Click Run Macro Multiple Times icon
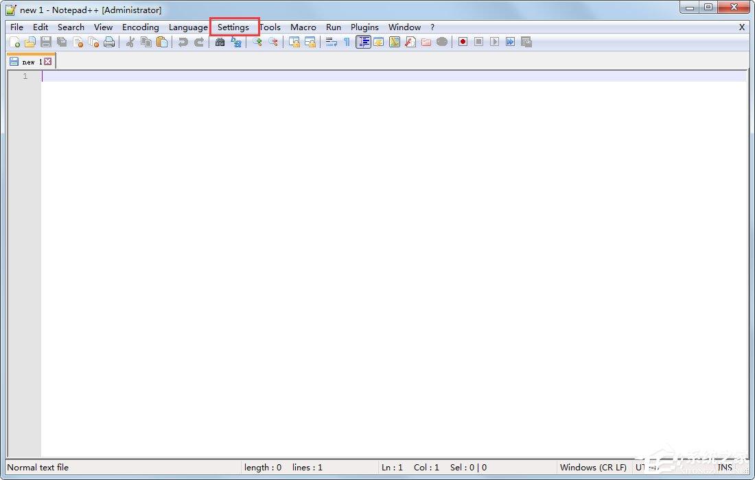The height and width of the screenshot is (480, 755). tap(511, 42)
